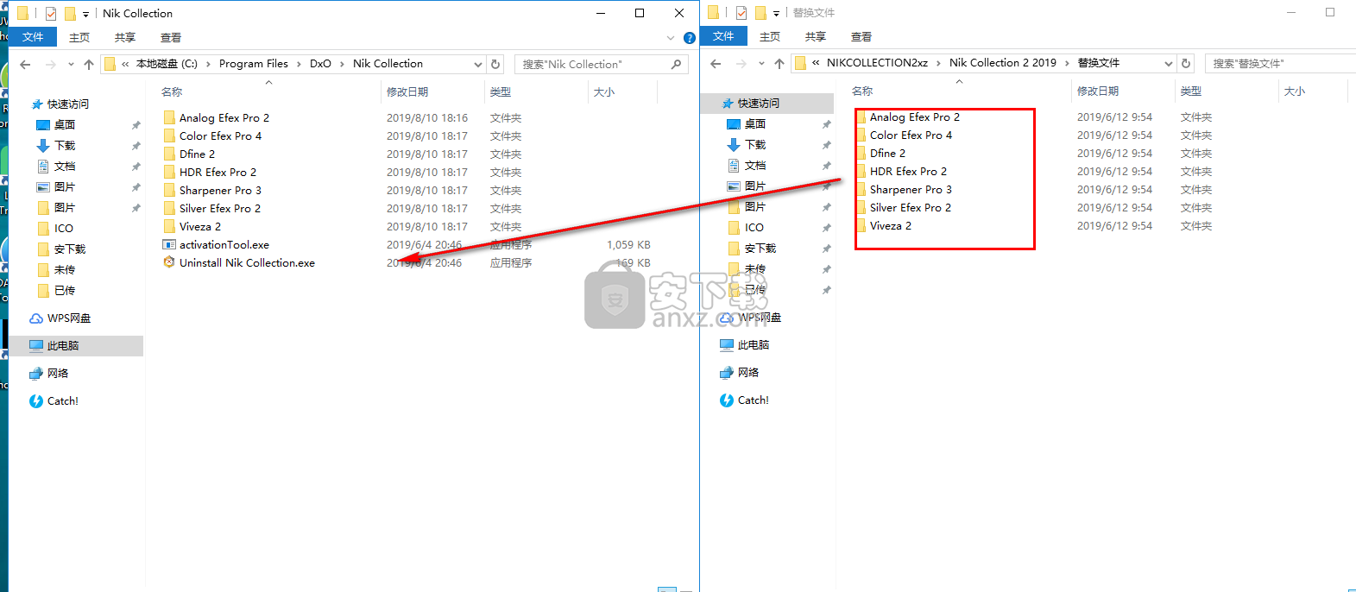This screenshot has height=592, width=1356.
Task: Click Up arrow in Nik Collection window
Action: coord(89,65)
